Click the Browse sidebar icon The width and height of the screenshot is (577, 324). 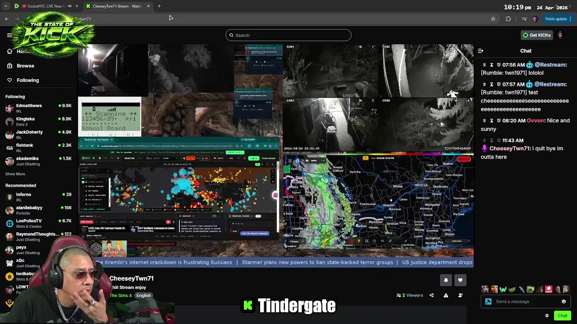(x=9, y=66)
